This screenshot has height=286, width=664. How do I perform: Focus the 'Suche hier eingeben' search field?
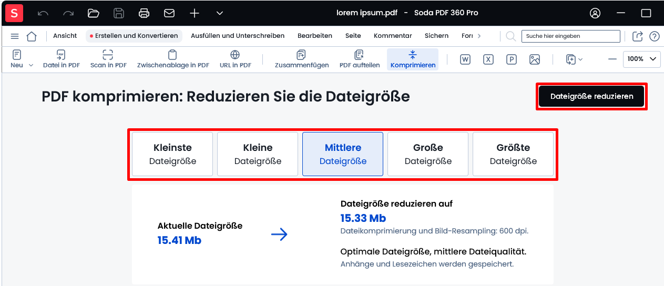coord(571,36)
